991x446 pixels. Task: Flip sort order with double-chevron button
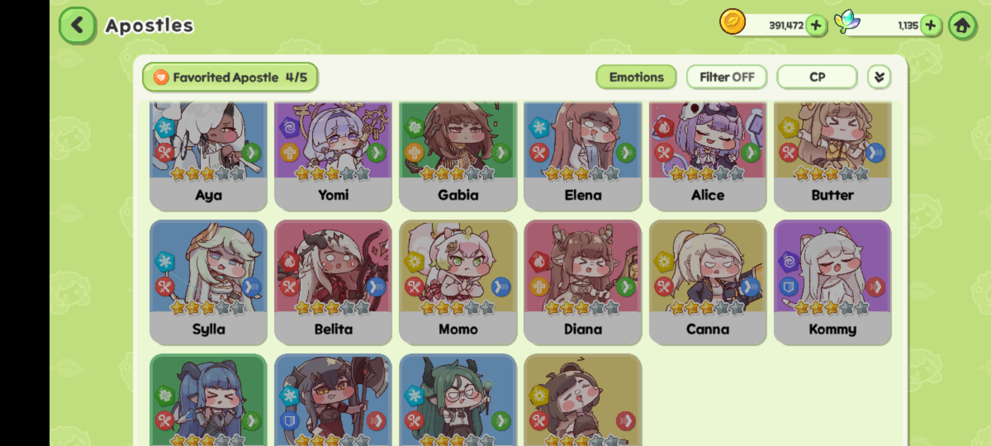click(x=879, y=77)
